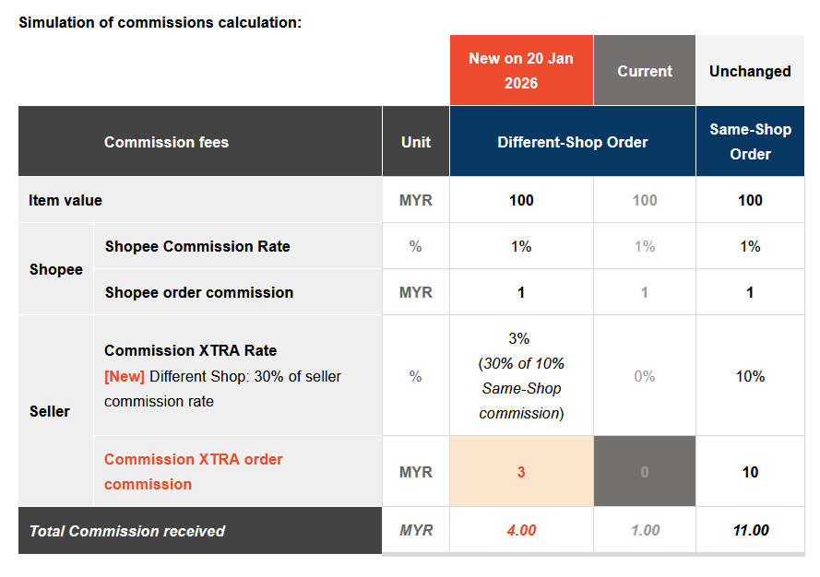820x577 pixels.
Task: Select the "Item value" row label
Action: point(65,200)
